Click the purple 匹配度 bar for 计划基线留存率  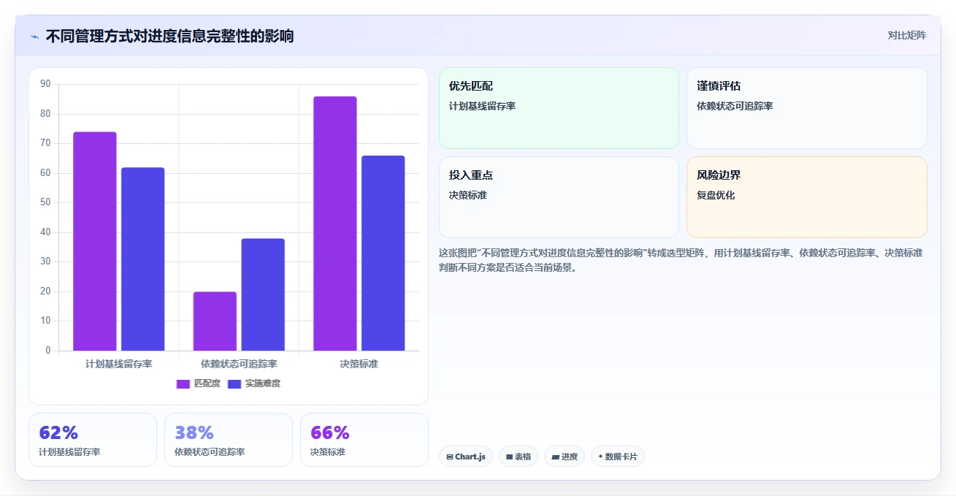click(95, 241)
